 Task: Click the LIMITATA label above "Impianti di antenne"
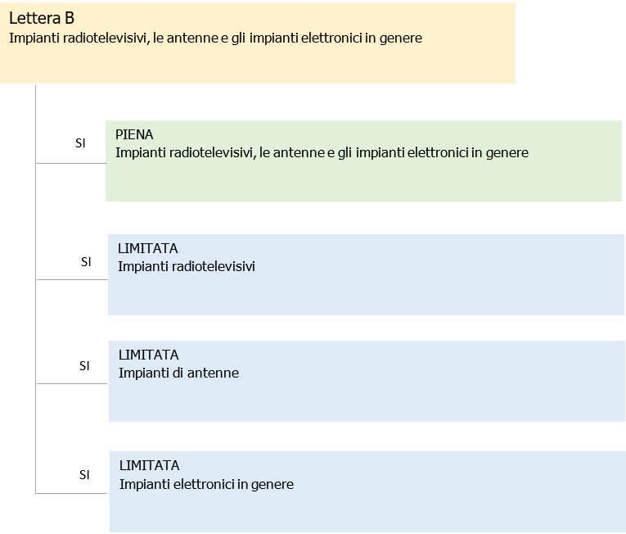(x=148, y=355)
